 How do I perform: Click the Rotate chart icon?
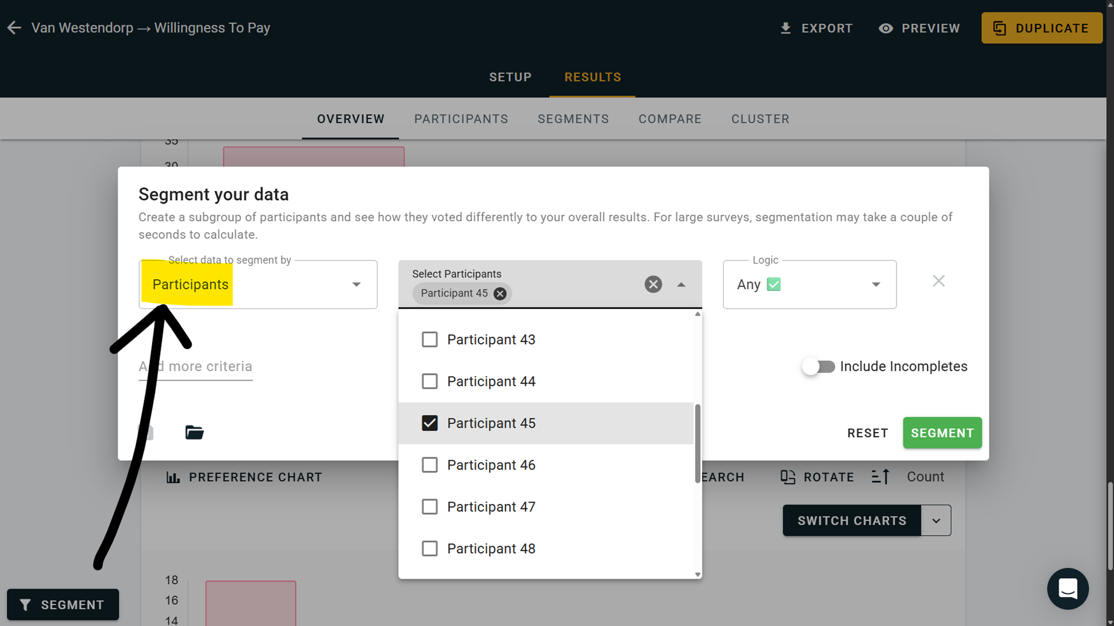click(788, 477)
